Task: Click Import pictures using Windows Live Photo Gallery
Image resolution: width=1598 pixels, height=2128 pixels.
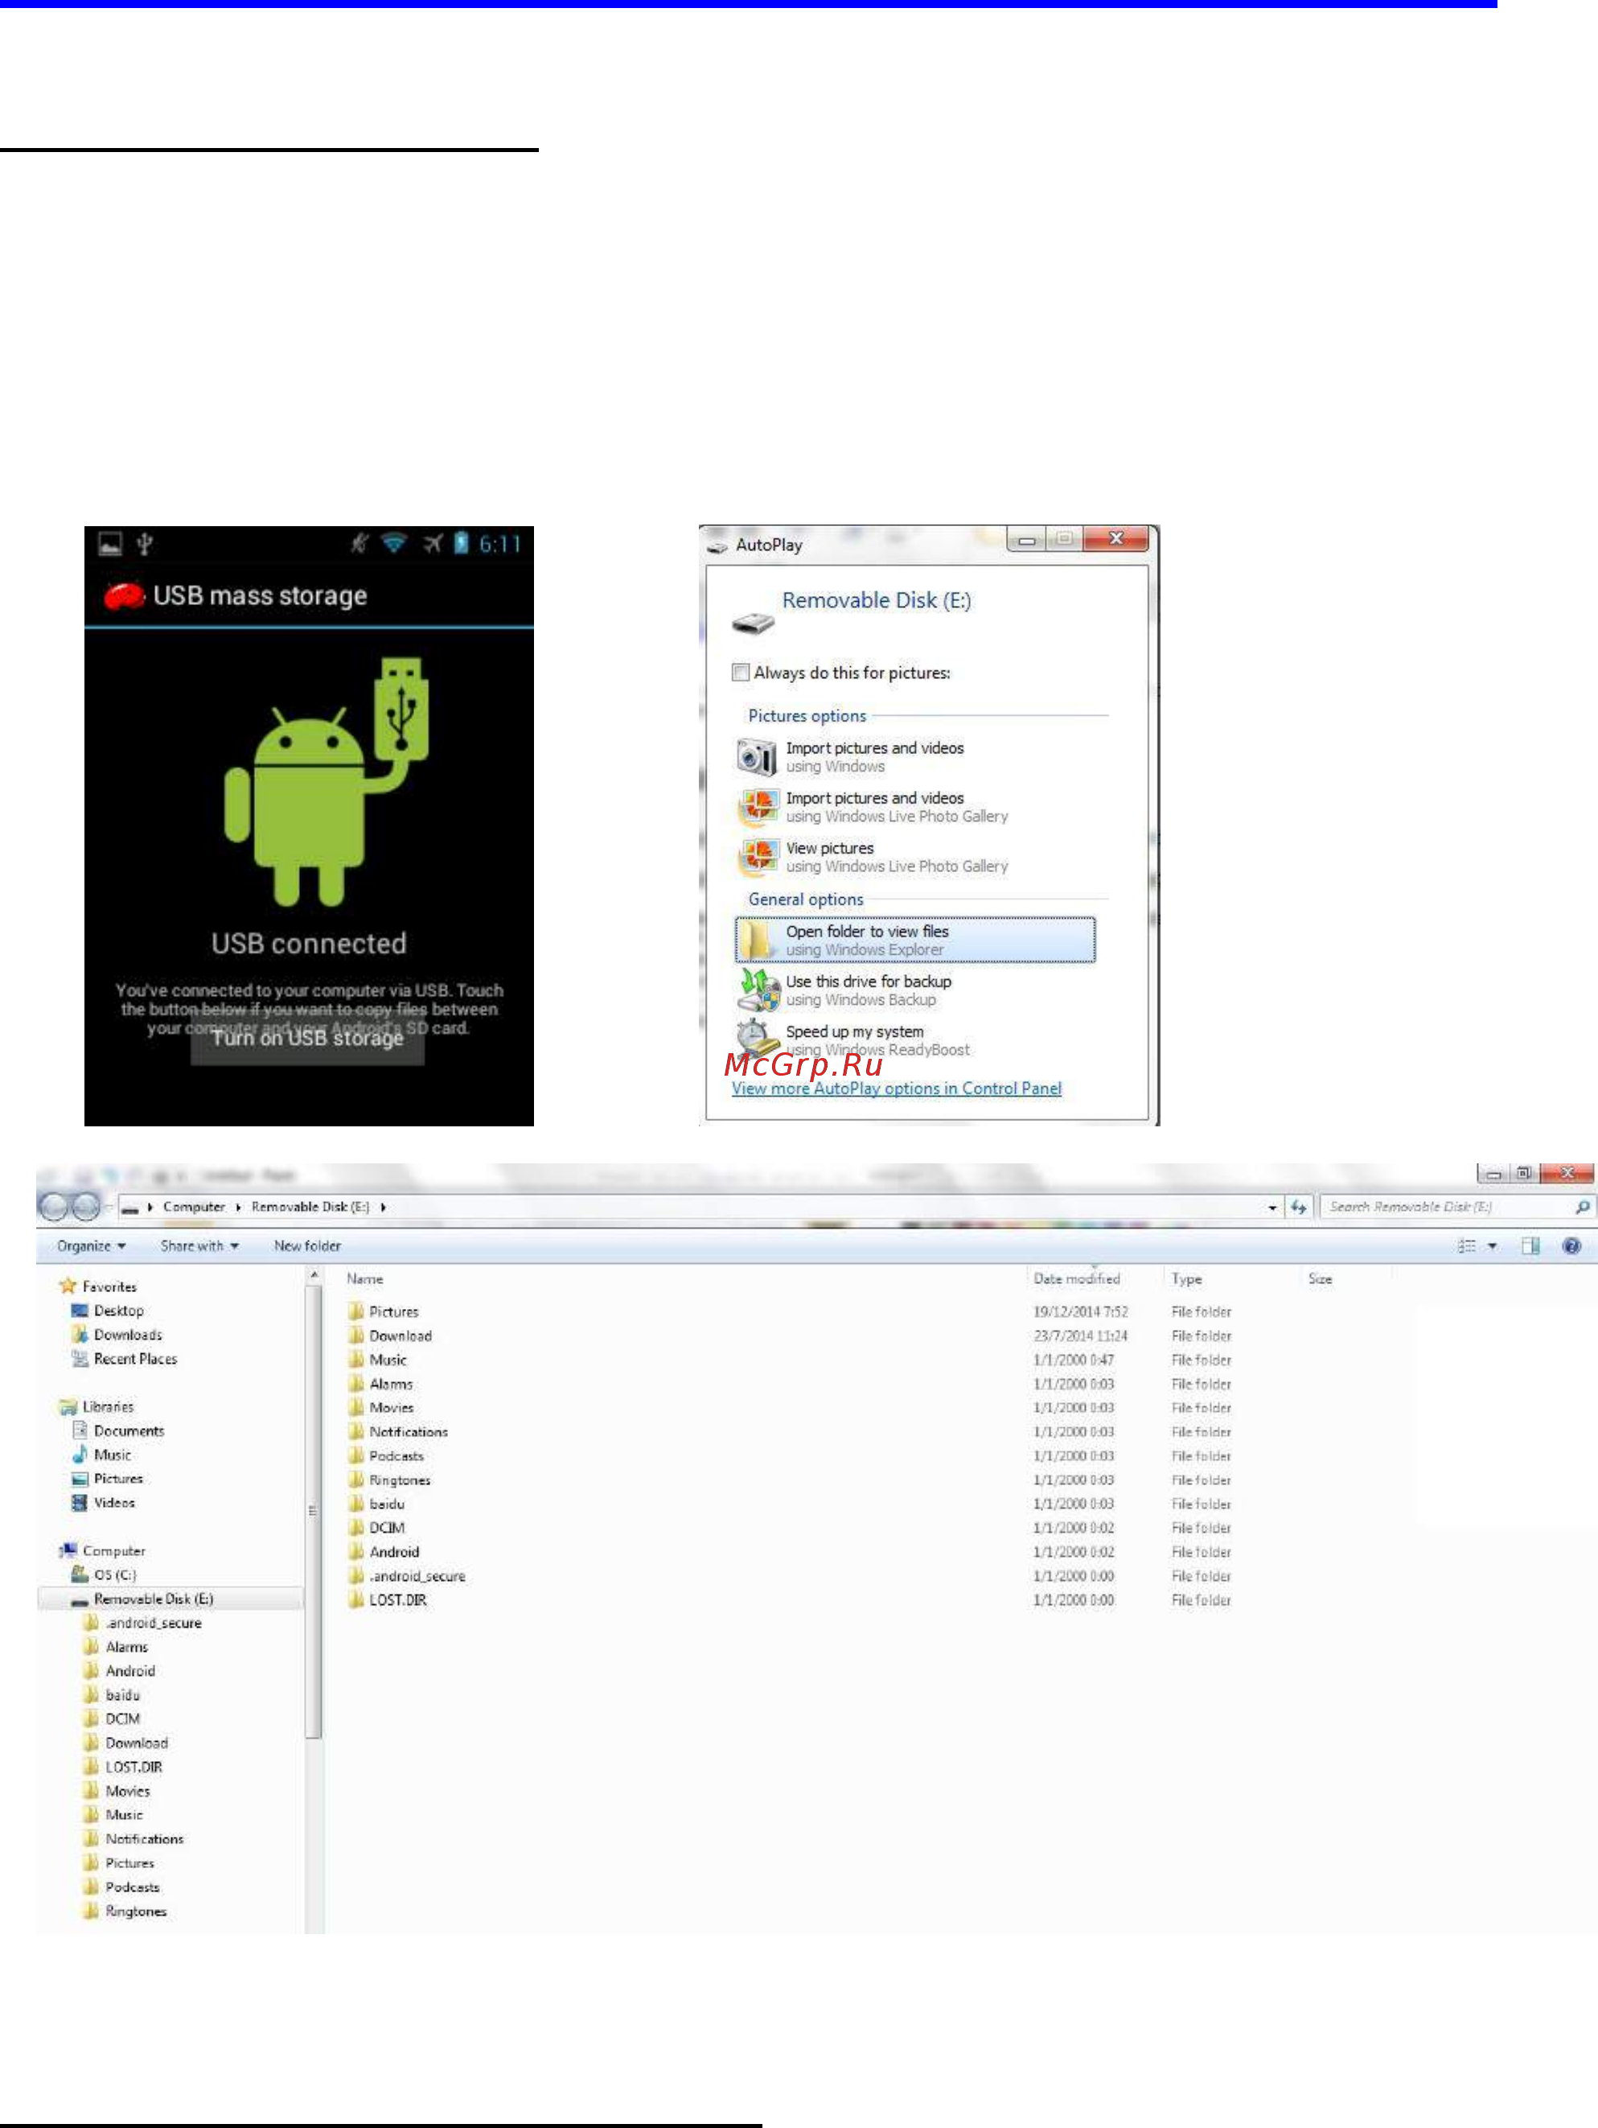Action: (x=896, y=807)
